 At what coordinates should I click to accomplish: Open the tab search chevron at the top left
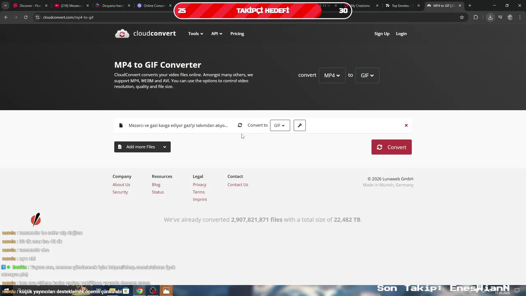click(5, 6)
